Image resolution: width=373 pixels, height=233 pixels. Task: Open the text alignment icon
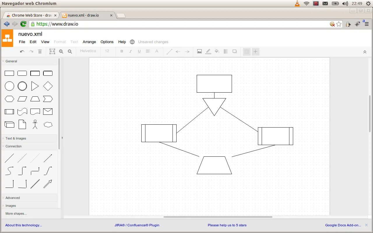(x=148, y=51)
